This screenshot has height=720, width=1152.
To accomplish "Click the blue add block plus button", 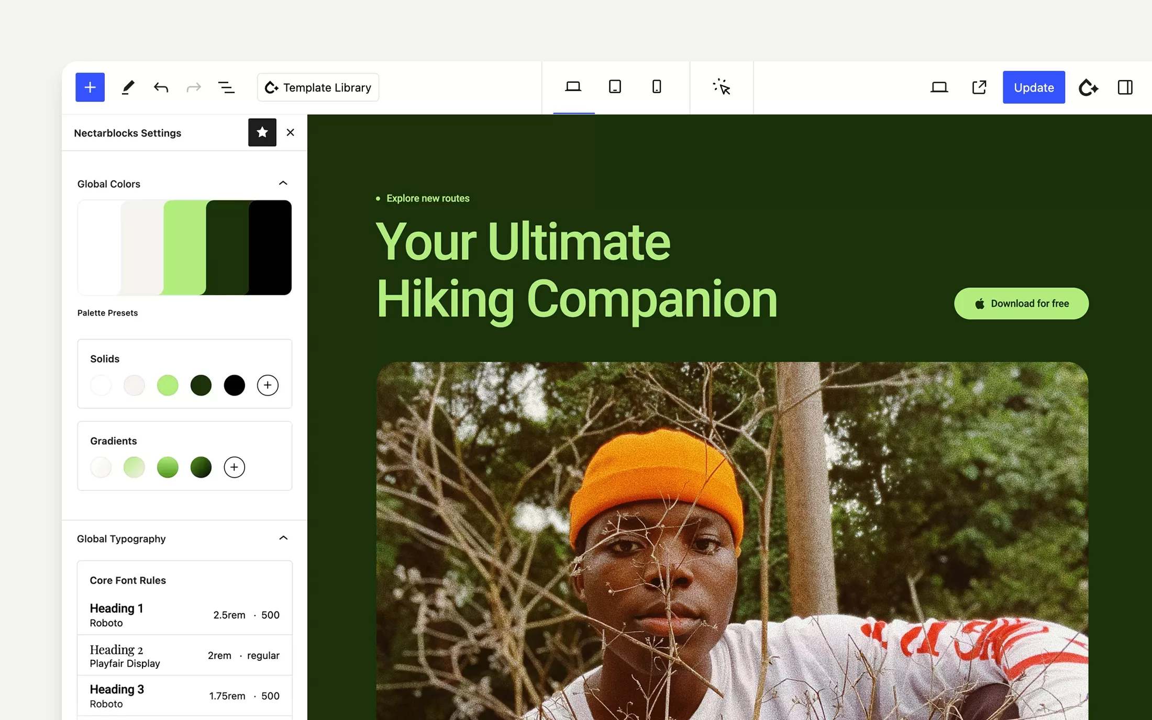I will [x=90, y=87].
